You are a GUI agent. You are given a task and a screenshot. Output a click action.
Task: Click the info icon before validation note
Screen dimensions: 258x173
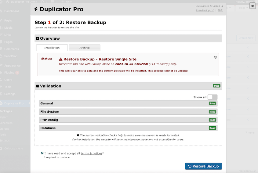tap(78, 135)
